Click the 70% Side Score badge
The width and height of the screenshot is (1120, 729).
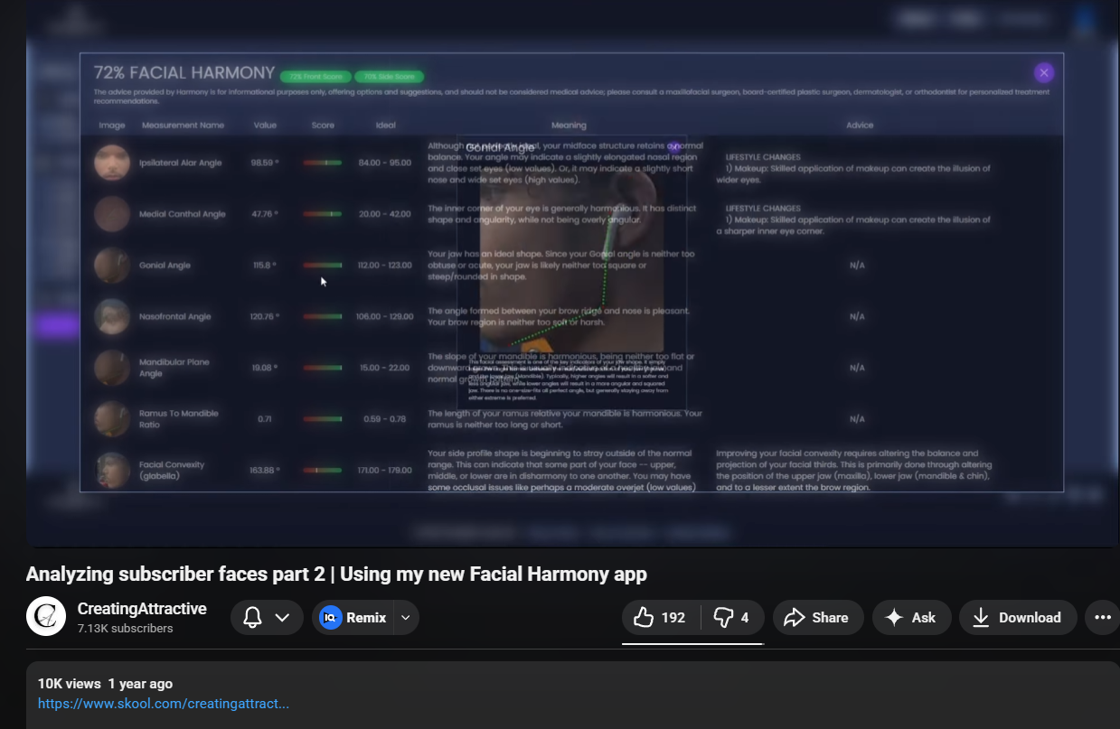pos(389,77)
